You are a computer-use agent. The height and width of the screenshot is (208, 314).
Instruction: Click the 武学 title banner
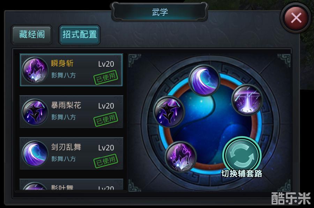tap(159, 12)
